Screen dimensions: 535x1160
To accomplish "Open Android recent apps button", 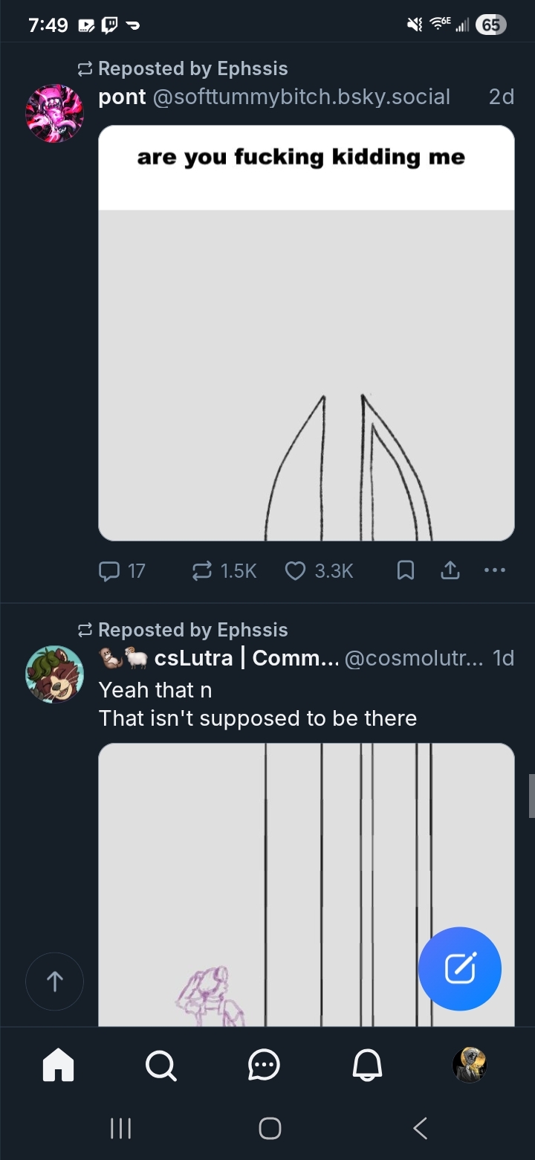I will (120, 1128).
